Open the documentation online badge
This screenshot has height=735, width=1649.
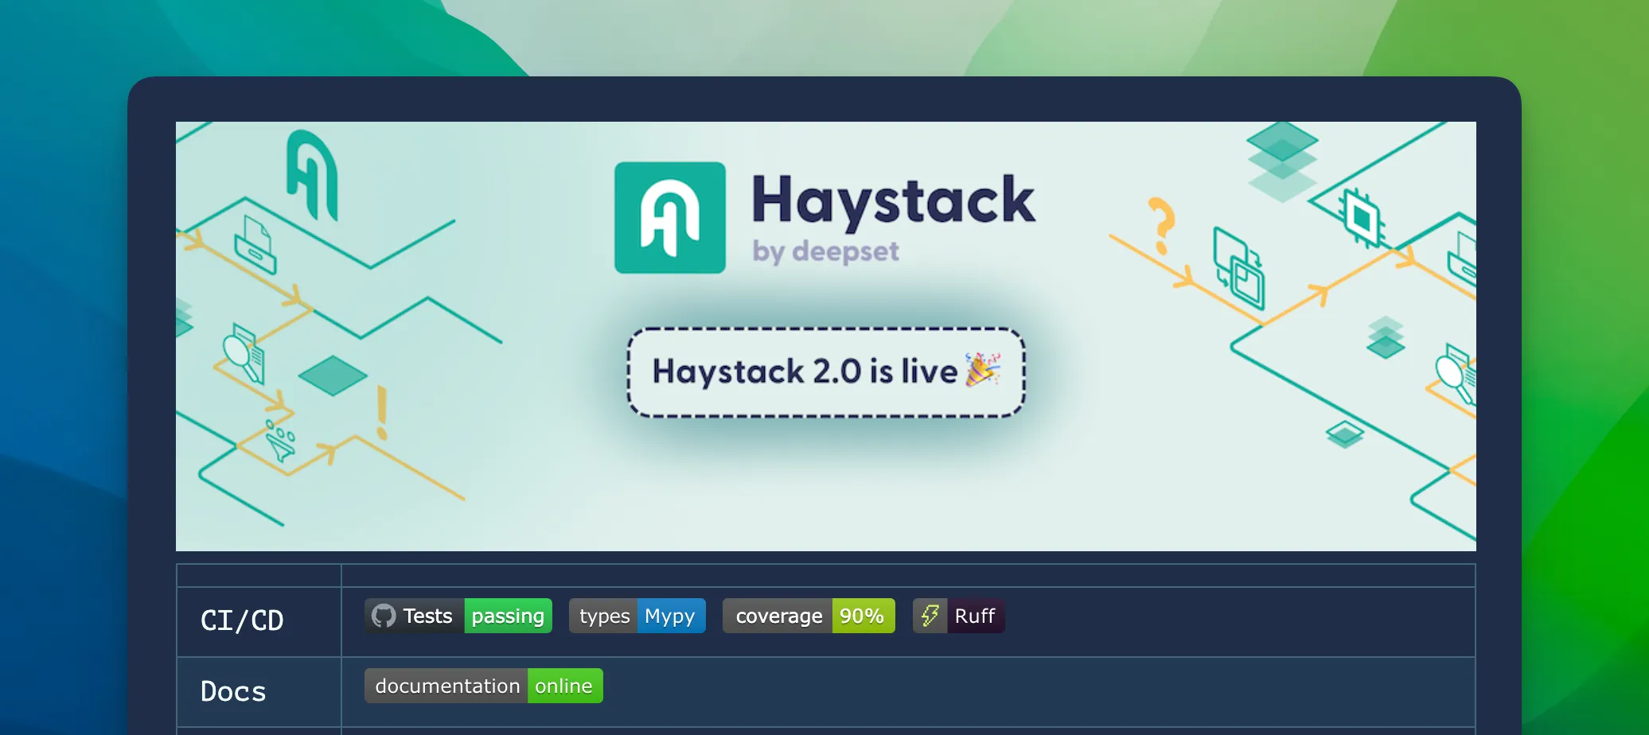[x=483, y=685]
